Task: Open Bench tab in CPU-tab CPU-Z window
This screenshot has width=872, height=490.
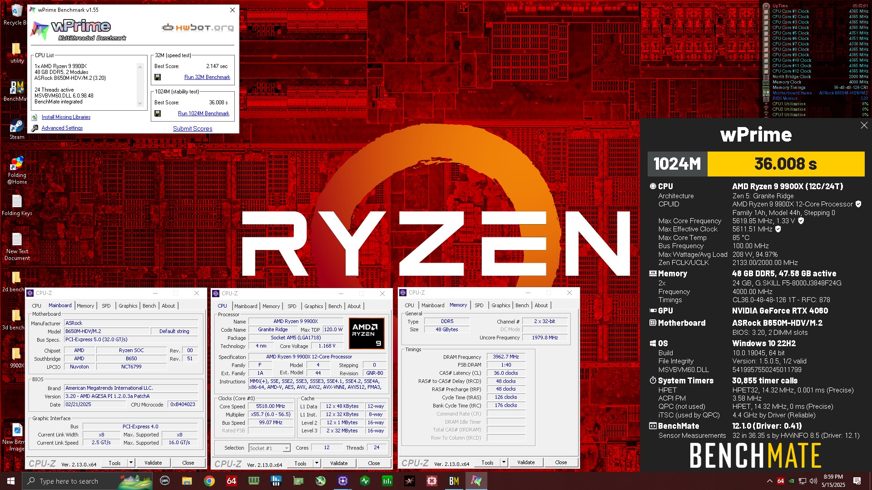Action: coord(335,306)
